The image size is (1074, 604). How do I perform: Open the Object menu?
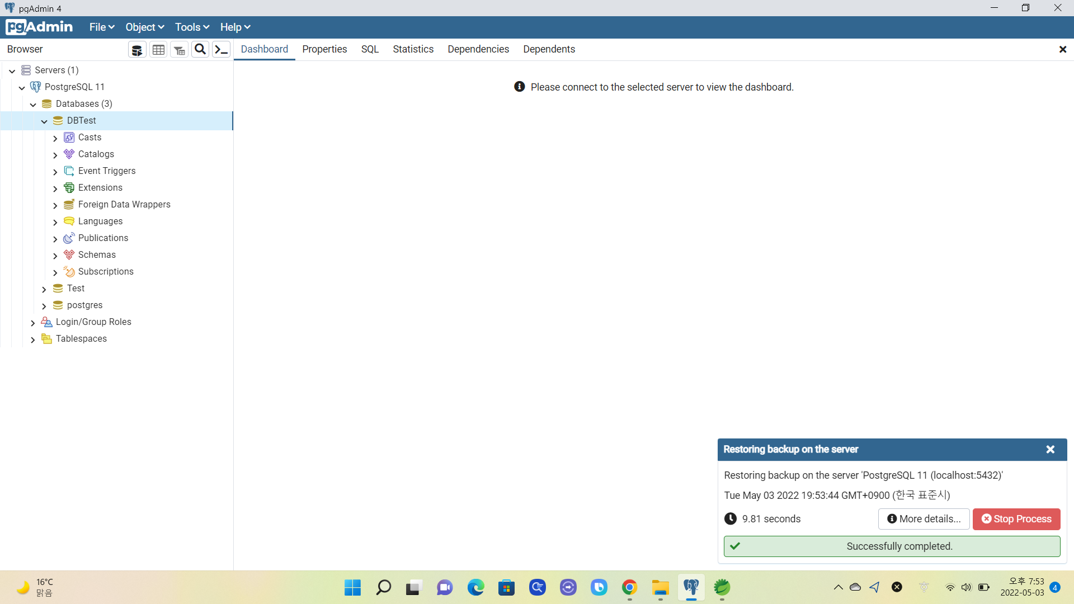point(144,27)
